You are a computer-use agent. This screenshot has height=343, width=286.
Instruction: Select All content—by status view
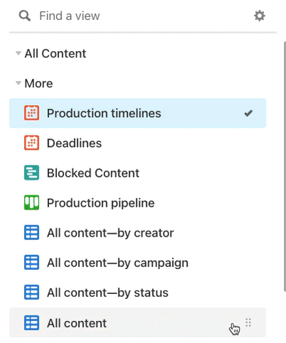pos(138,293)
